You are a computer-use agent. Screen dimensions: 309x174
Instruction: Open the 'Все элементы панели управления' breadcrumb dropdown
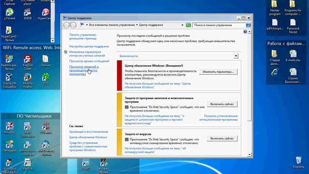pos(137,25)
